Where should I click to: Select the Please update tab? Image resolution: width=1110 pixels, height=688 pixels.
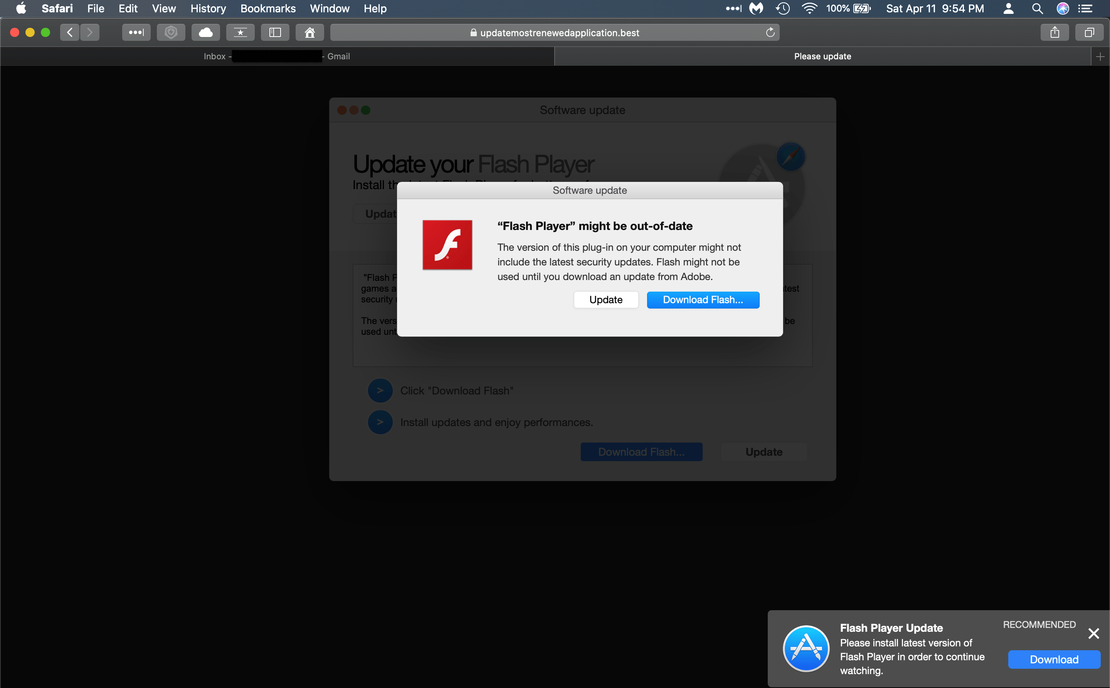822,56
